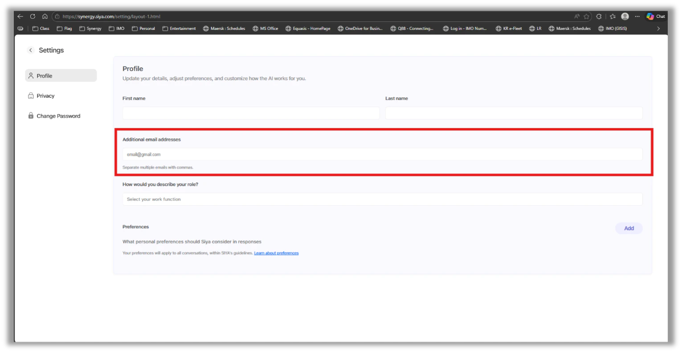The width and height of the screenshot is (683, 354).
Task: Click the Add preferences button
Action: [629, 228]
